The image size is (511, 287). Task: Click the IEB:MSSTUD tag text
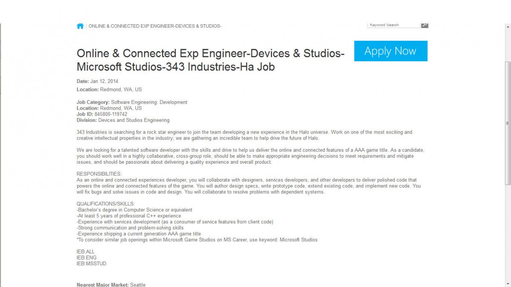pos(92,264)
